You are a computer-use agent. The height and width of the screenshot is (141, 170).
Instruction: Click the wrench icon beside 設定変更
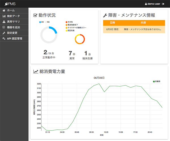tap(4, 33)
